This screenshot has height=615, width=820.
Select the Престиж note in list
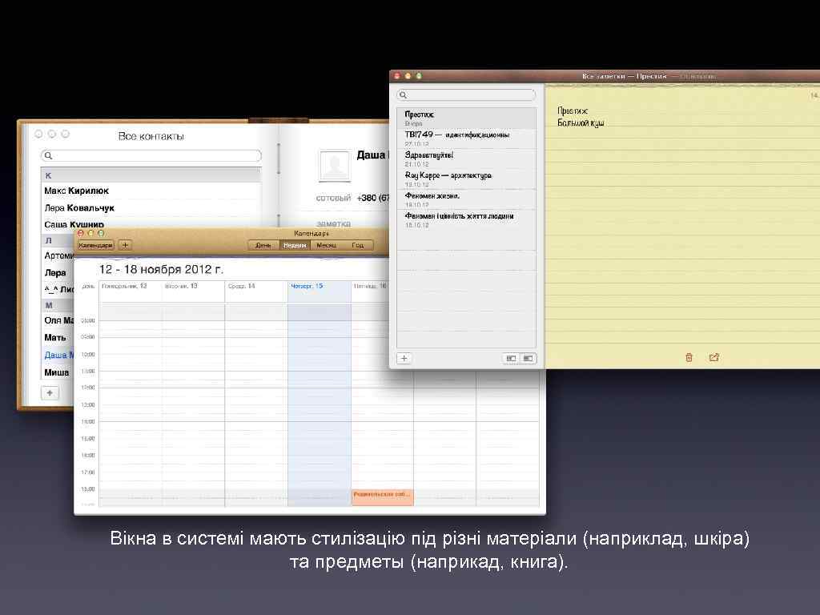point(466,119)
